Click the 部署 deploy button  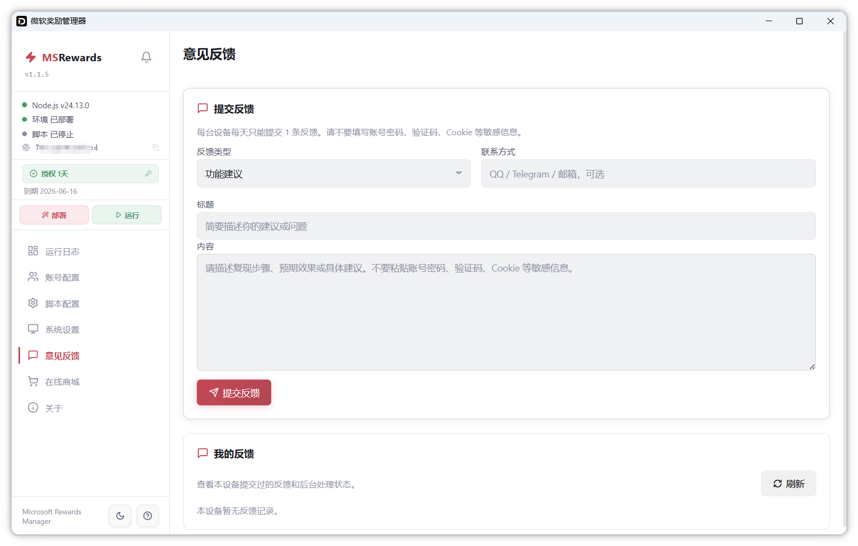coord(54,215)
